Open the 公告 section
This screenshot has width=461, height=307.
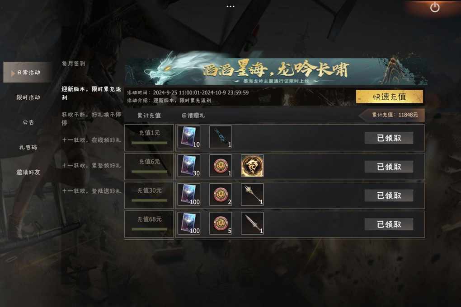pyautogui.click(x=28, y=122)
